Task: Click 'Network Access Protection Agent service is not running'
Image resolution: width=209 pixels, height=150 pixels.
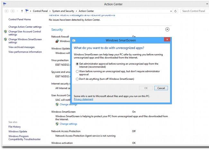Action: click(x=86, y=136)
